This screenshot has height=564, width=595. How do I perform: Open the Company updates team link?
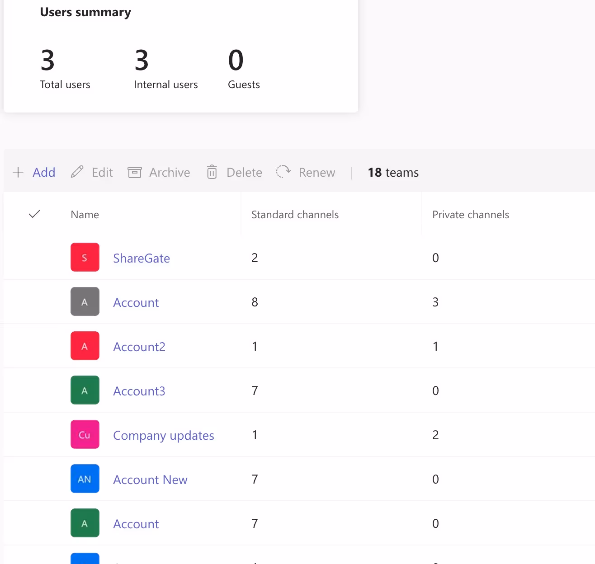point(164,435)
